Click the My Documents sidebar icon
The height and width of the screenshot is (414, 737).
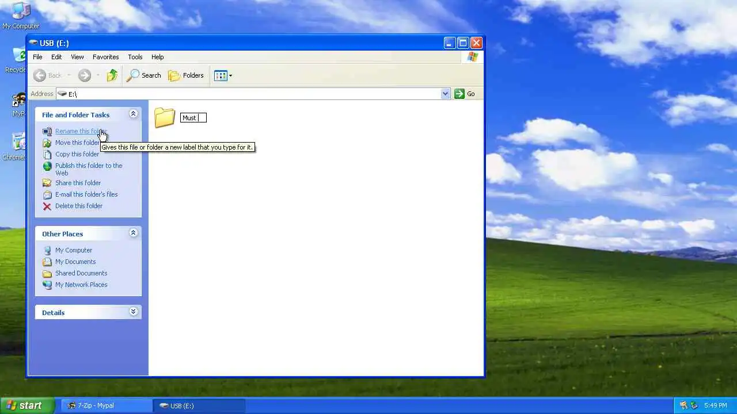click(47, 262)
